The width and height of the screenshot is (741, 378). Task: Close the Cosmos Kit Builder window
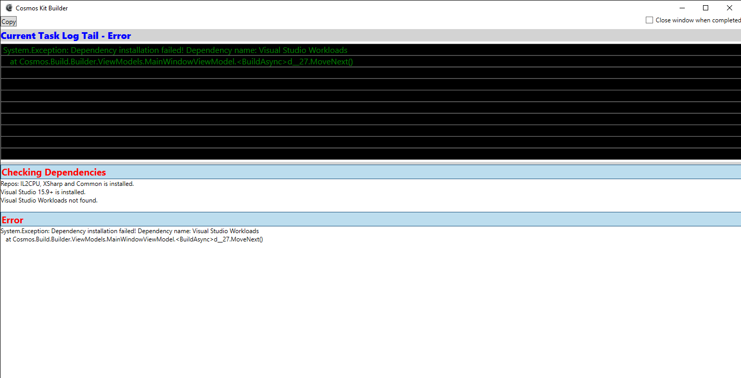pos(730,8)
